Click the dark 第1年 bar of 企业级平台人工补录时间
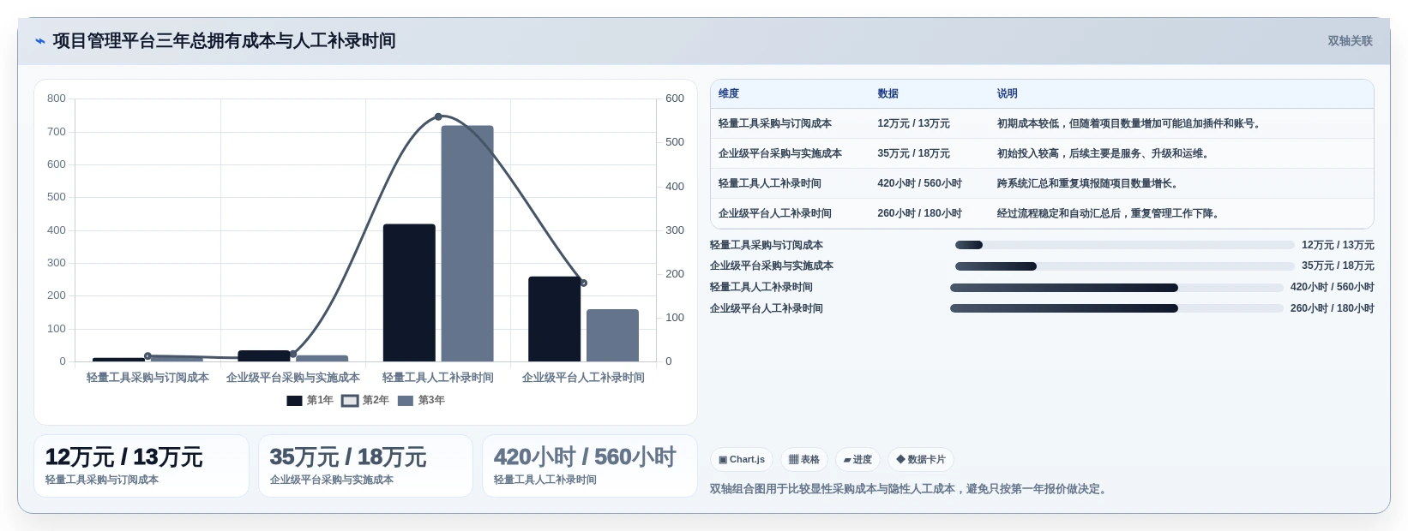The height and width of the screenshot is (531, 1408). pos(555,319)
